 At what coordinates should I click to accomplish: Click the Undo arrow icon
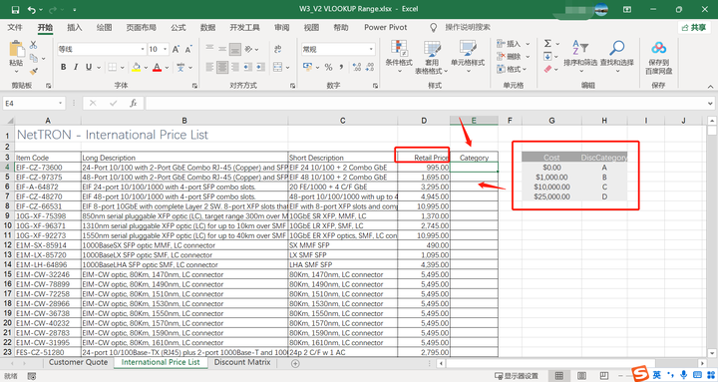[32, 9]
